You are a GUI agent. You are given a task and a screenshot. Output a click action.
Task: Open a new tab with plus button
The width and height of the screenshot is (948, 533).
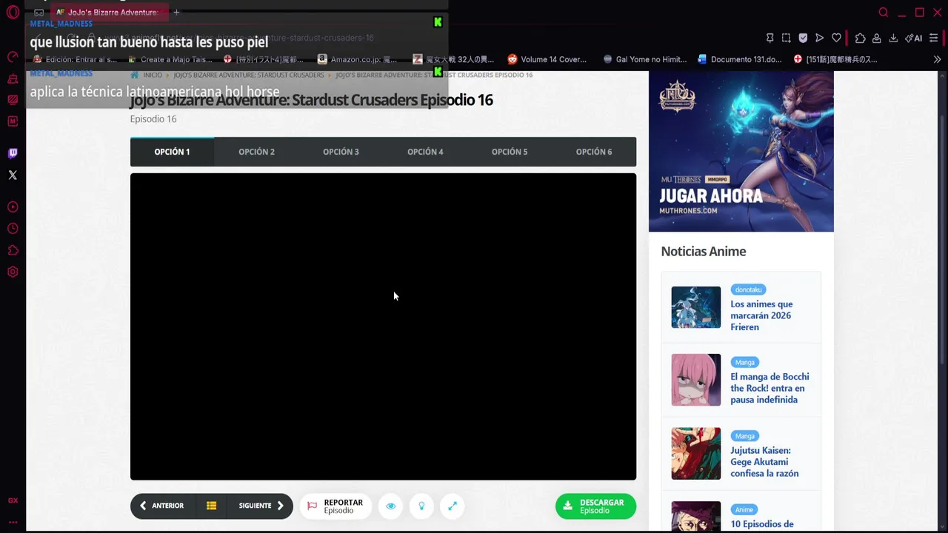176,12
